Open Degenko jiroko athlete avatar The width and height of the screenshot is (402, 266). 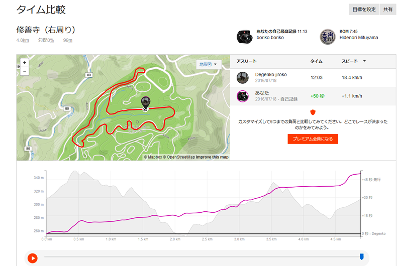[243, 78]
